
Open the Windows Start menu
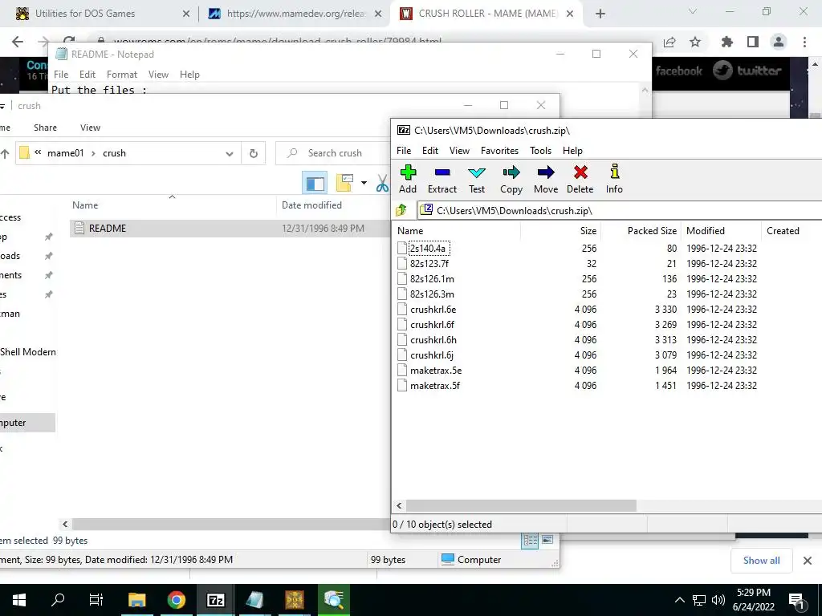coord(19,600)
